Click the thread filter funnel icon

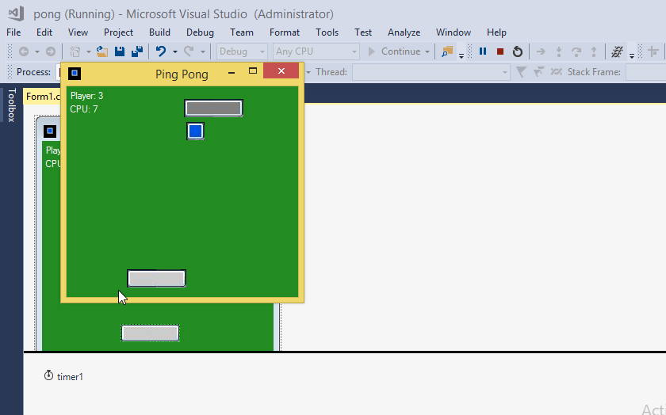tap(521, 72)
